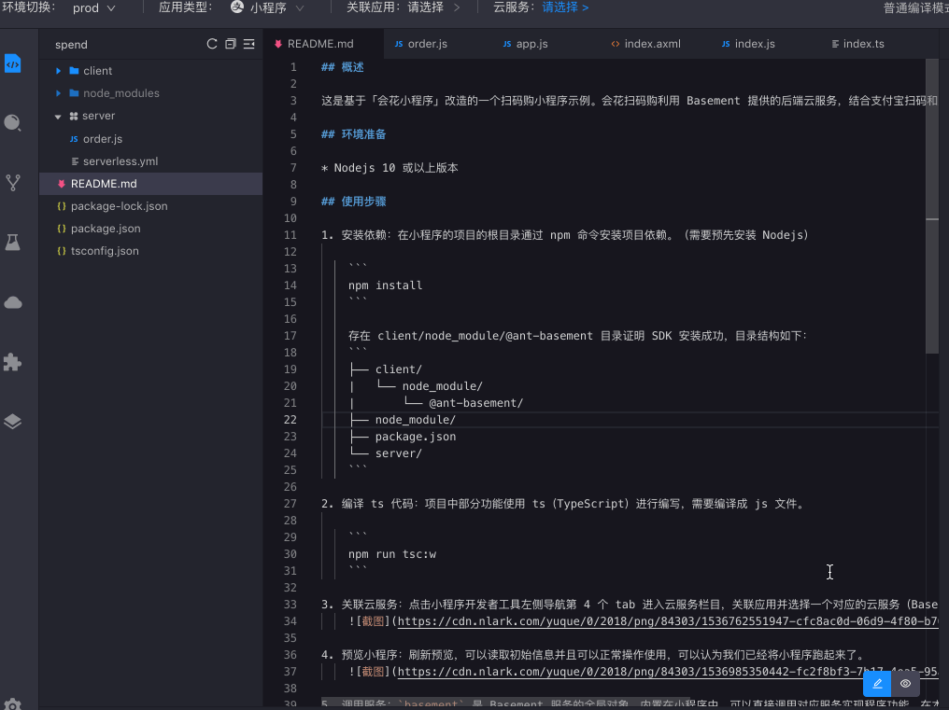
Task: Open the source control branch panel
Action: click(x=13, y=182)
